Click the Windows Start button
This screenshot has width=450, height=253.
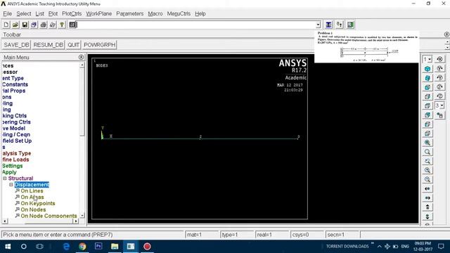[x=8, y=247]
